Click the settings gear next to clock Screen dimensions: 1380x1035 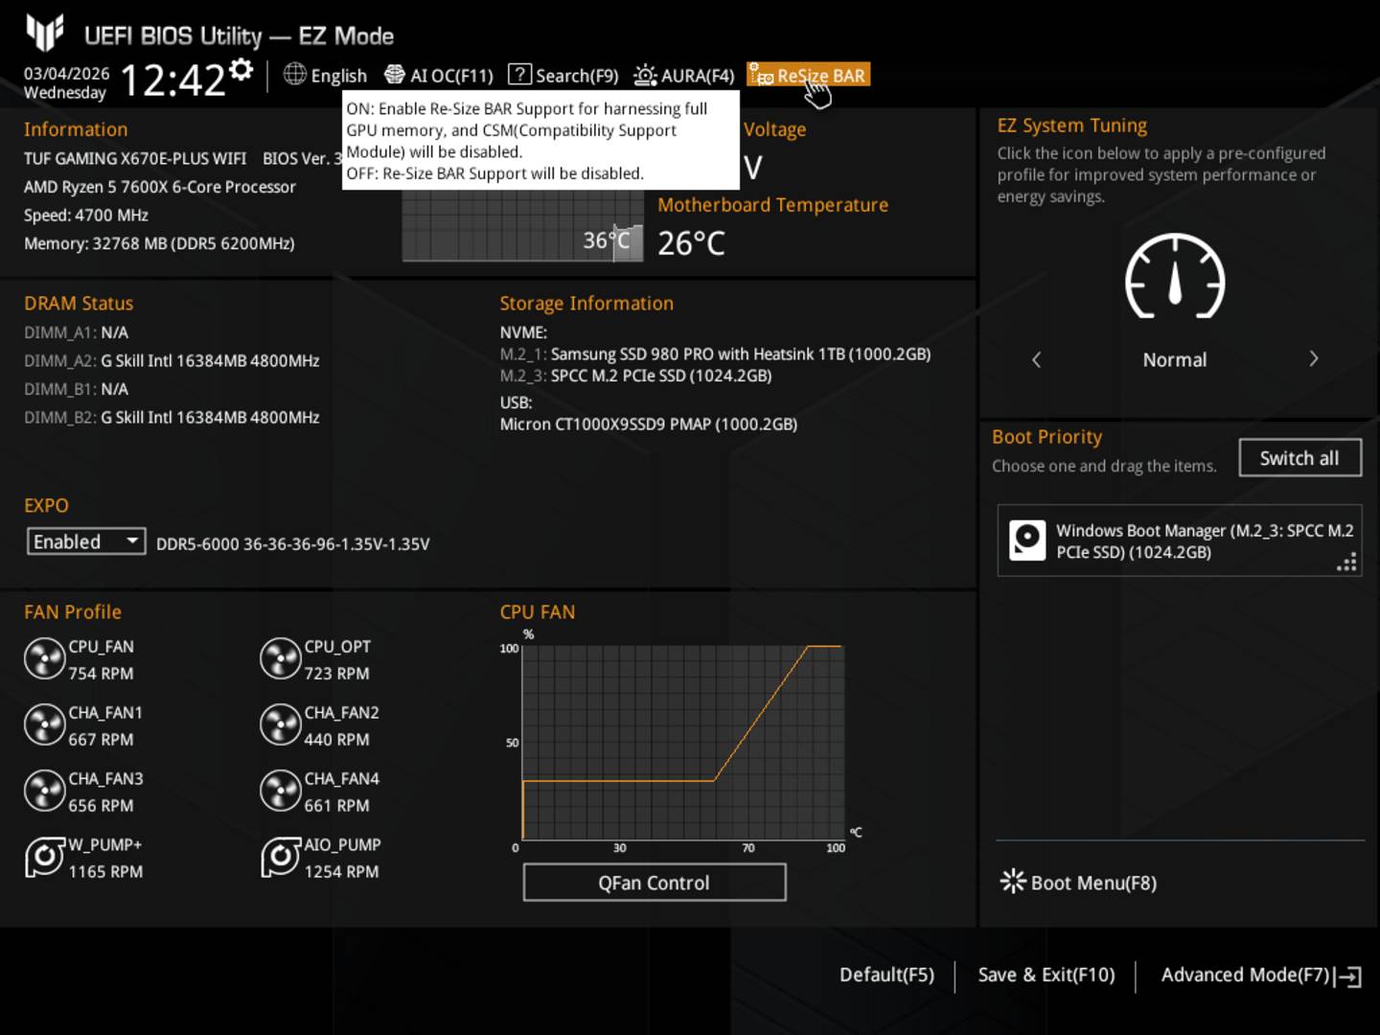click(241, 70)
